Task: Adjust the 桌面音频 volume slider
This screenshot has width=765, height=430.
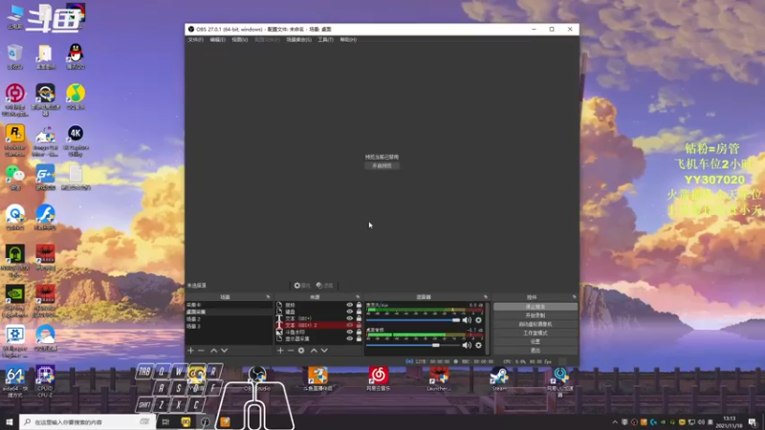Action: point(413,345)
